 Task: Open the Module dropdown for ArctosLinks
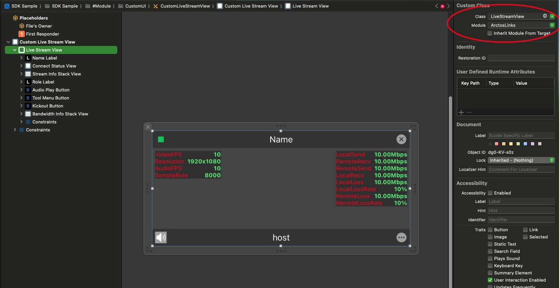coord(552,25)
